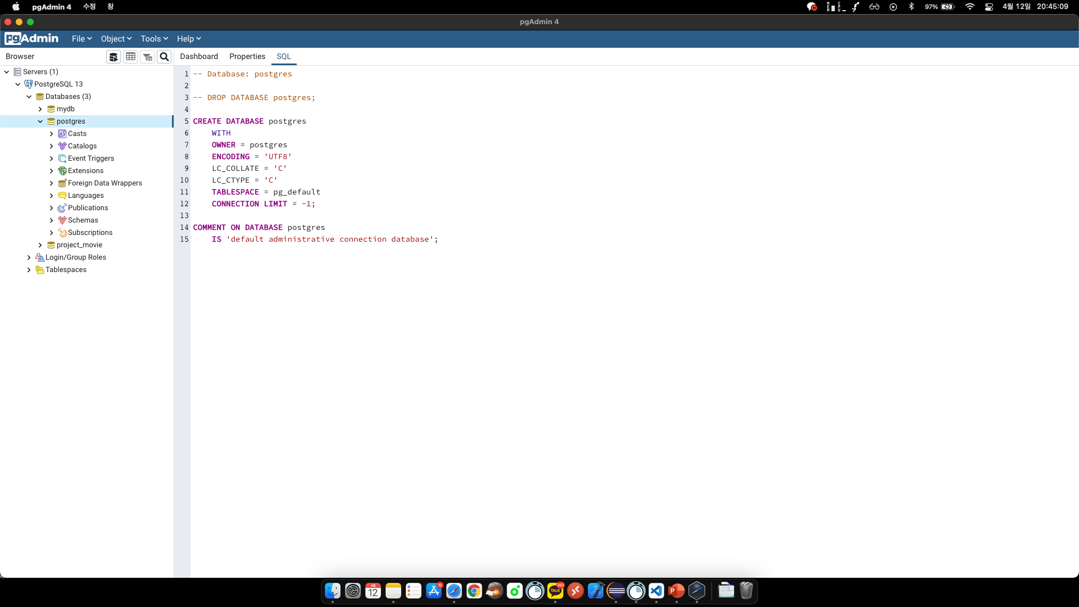1079x607 pixels.
Task: Open Visual Studio Code from the dock
Action: (656, 591)
